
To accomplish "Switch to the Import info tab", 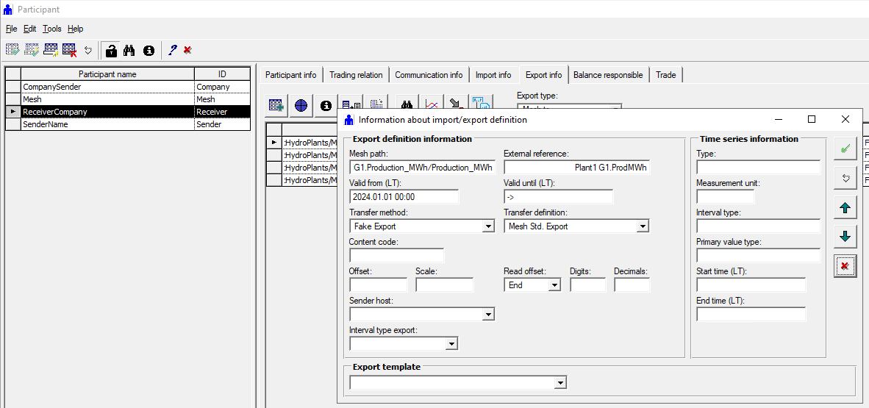I will pyautogui.click(x=493, y=75).
